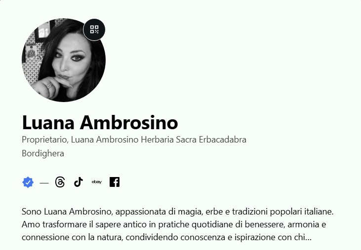Image resolution: width=361 pixels, height=250 pixels.
Task: Click tradizioni popolari italiane in the bio
Action: 282,212
